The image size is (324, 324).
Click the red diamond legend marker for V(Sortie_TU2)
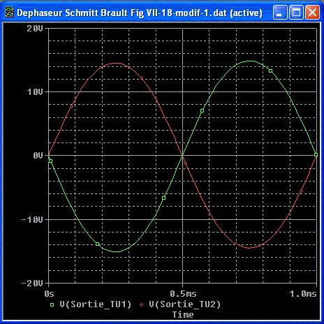pyautogui.click(x=142, y=304)
